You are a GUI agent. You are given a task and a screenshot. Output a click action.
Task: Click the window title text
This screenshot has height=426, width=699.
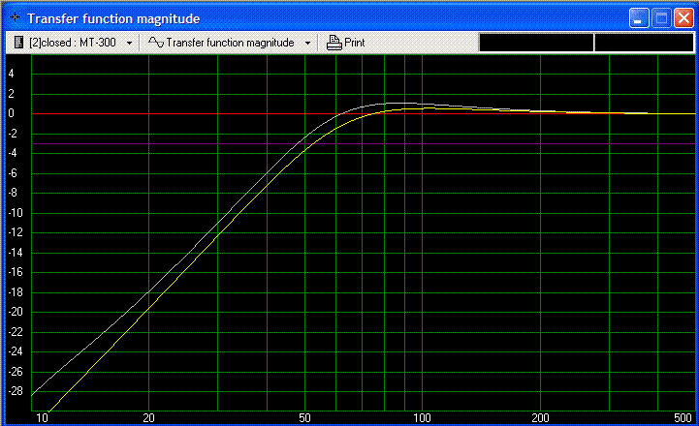click(x=113, y=18)
